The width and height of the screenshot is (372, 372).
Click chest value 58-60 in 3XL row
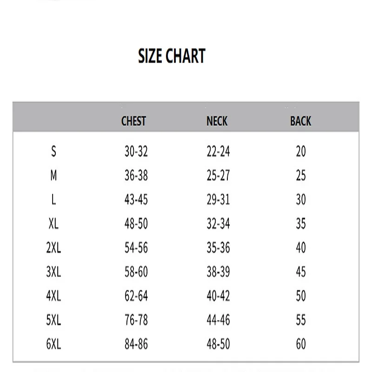[x=136, y=272]
